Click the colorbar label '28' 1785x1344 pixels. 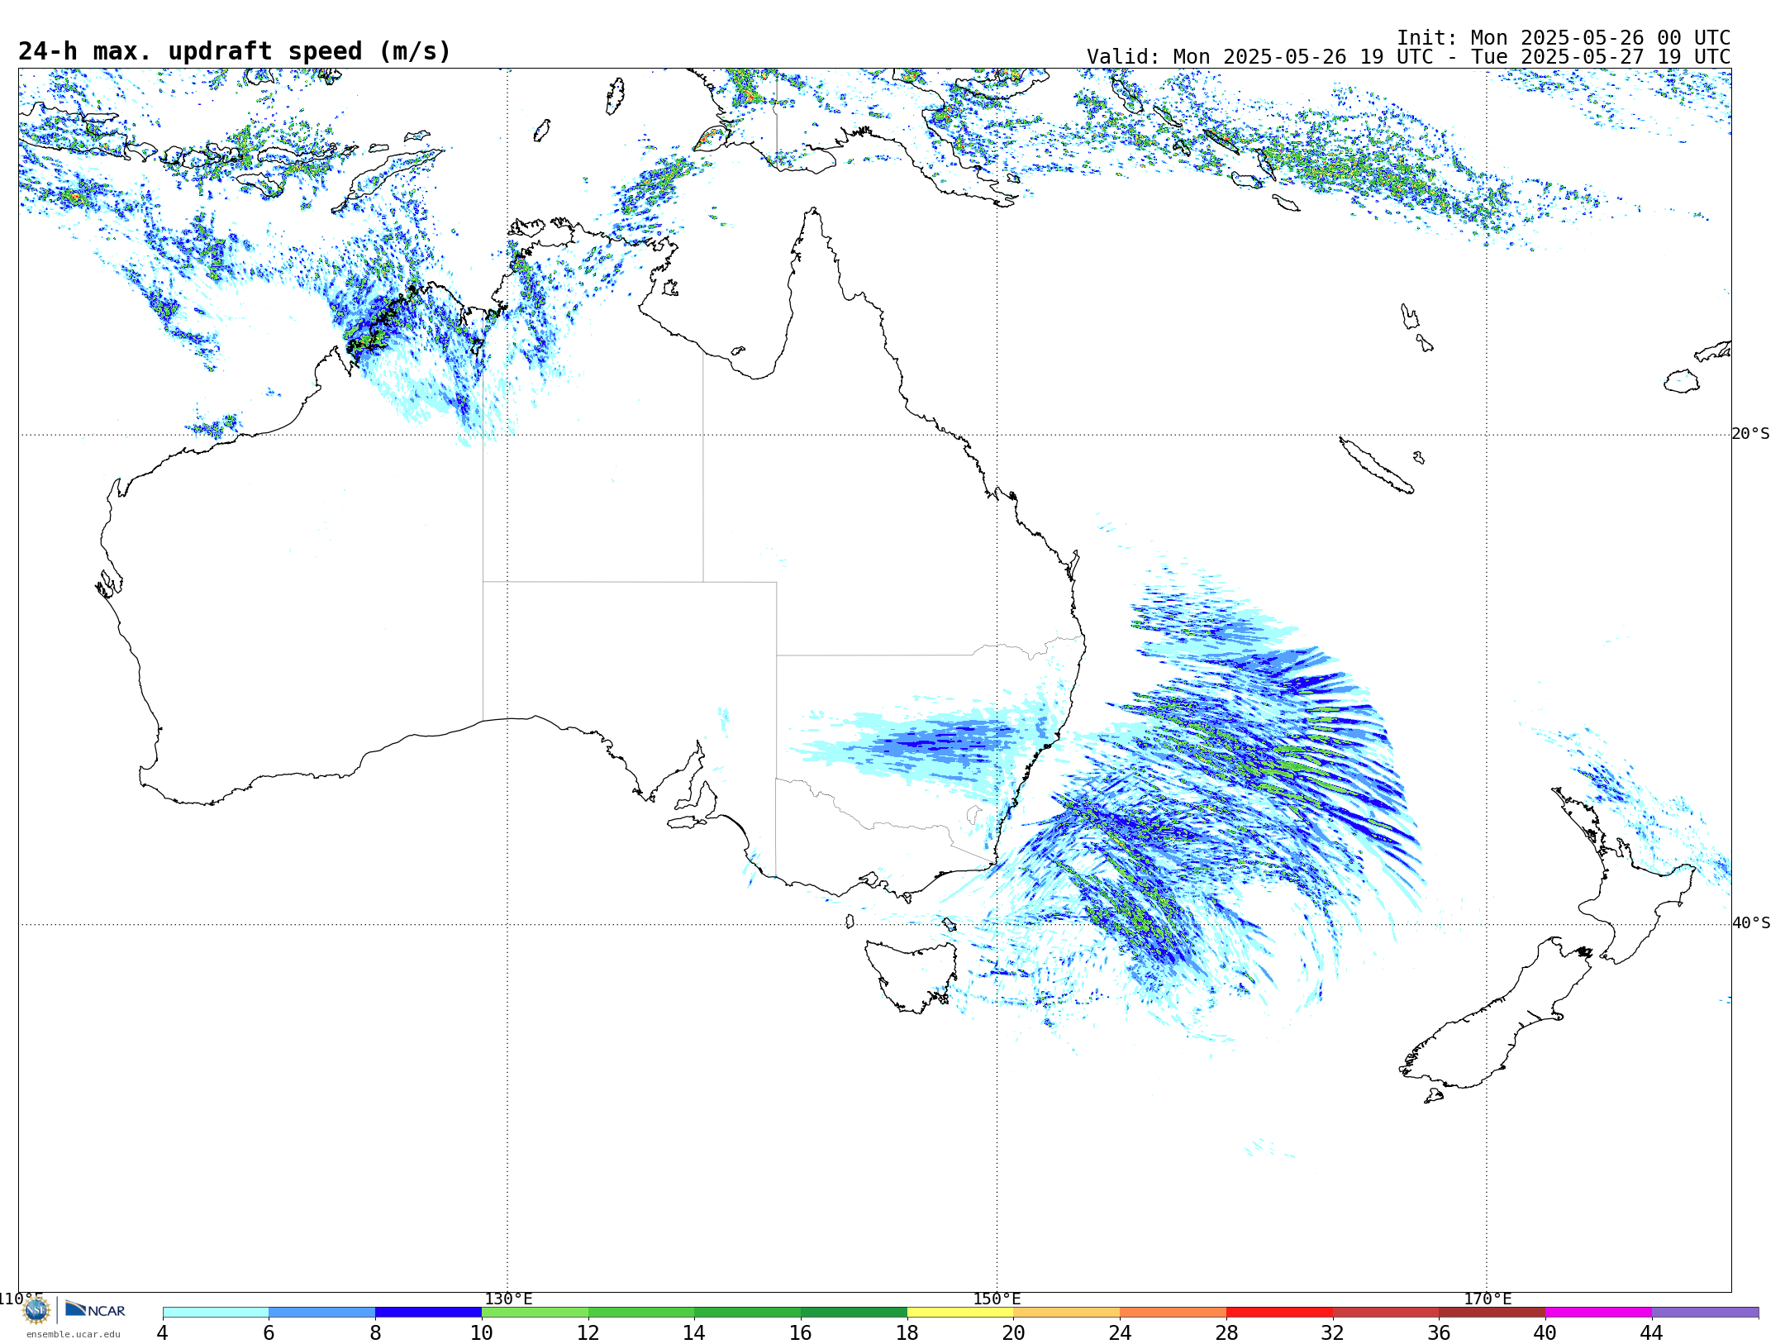[1226, 1332]
